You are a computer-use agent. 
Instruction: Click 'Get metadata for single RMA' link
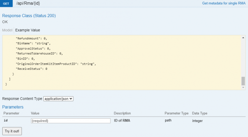224,3
